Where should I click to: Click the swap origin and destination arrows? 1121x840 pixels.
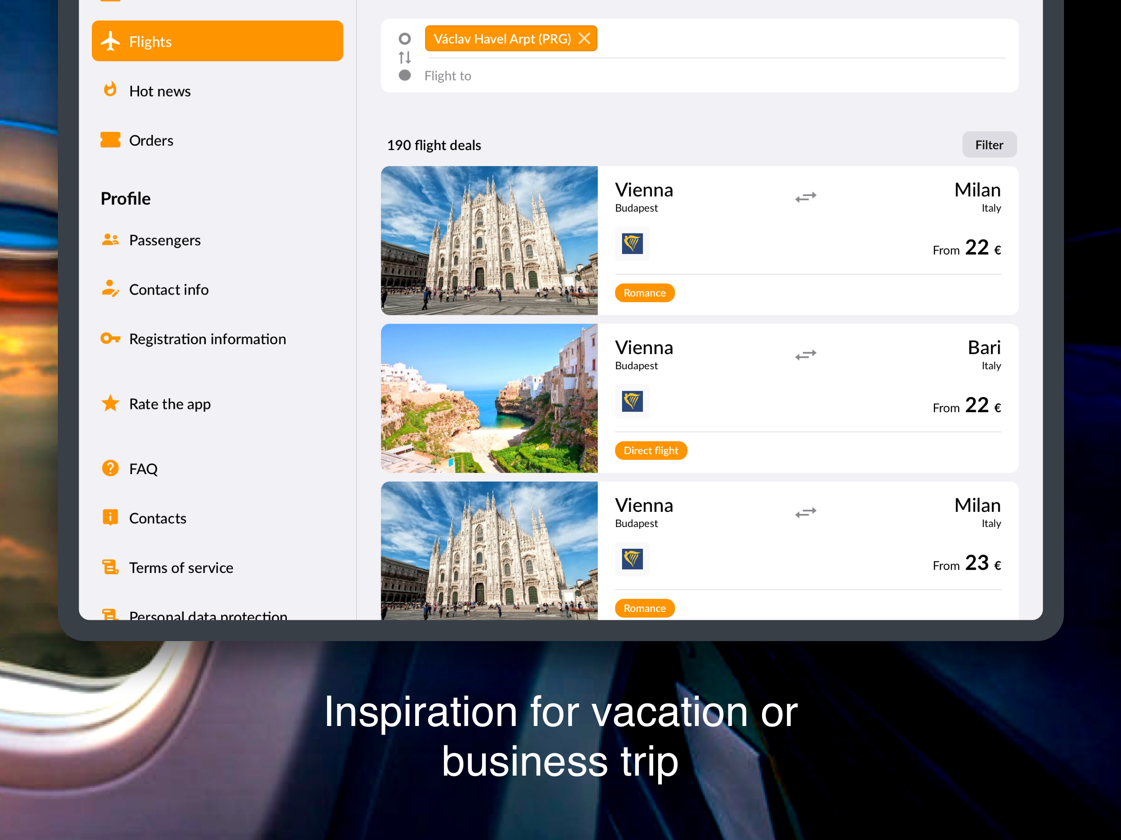(405, 57)
